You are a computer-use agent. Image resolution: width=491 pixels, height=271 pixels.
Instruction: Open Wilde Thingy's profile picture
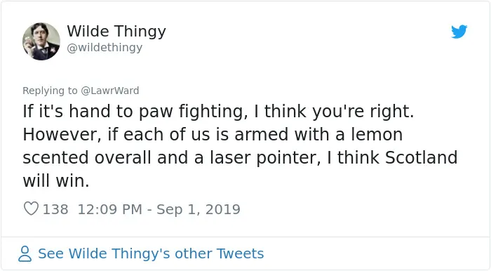[41, 41]
